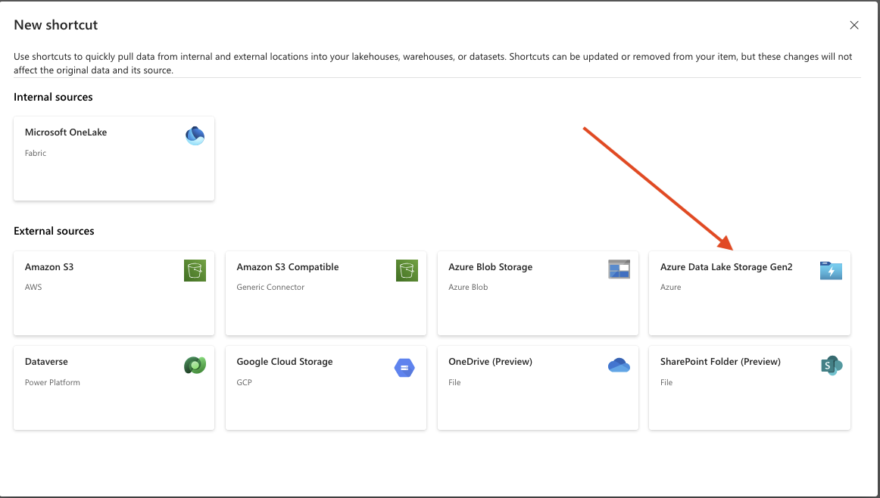880x498 pixels.
Task: Click the Generic Connector subtitle text
Action: click(270, 287)
